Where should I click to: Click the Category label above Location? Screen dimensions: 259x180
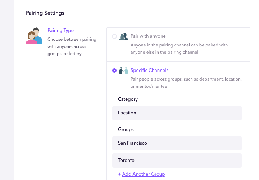(x=128, y=99)
